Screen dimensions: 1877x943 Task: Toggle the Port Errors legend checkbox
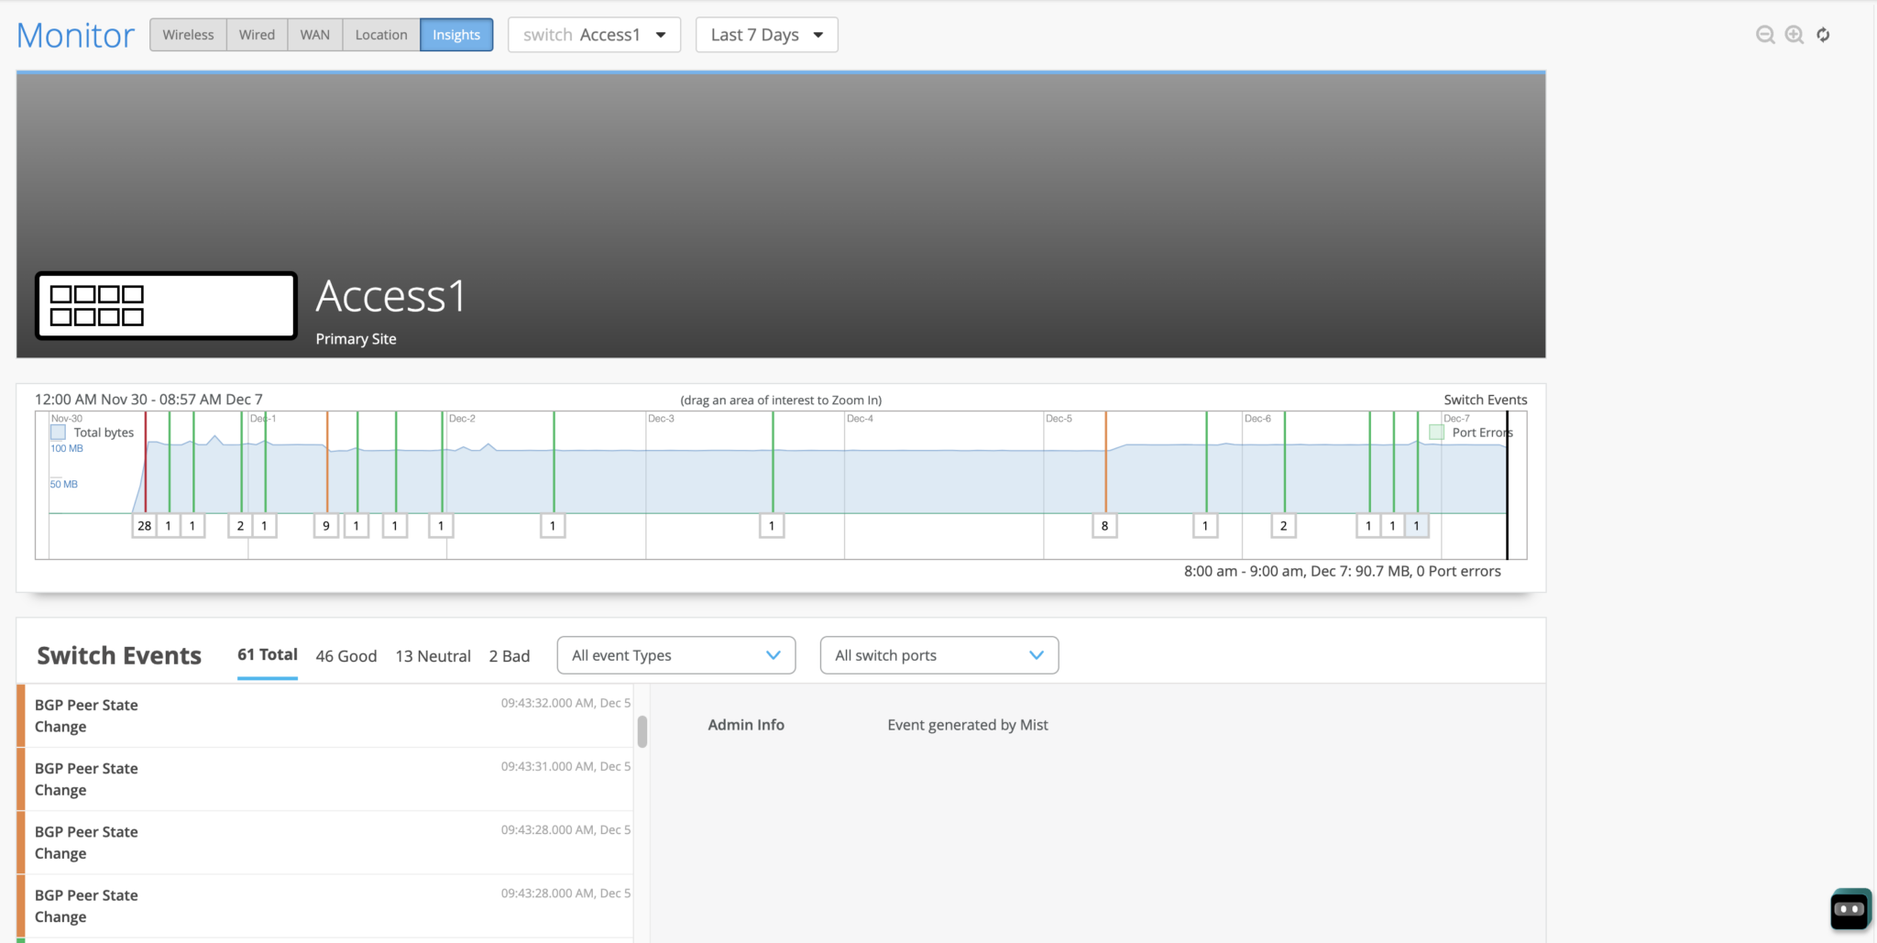tap(1436, 433)
